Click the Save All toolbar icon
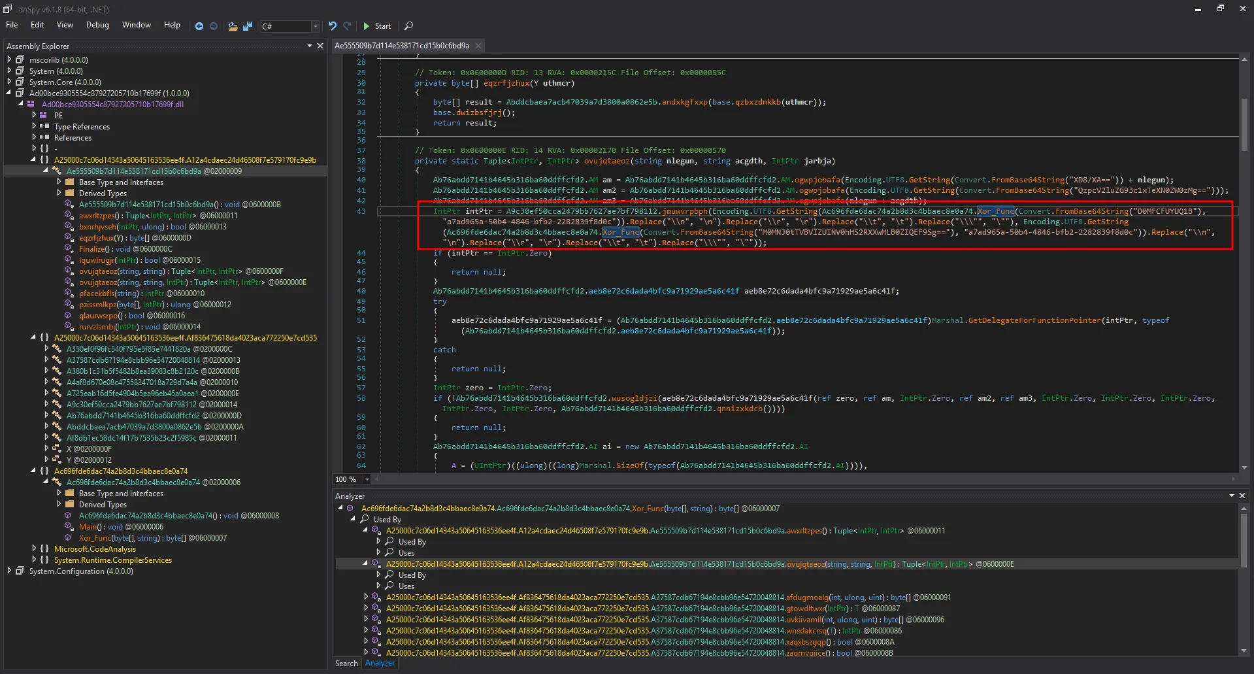 pyautogui.click(x=248, y=26)
